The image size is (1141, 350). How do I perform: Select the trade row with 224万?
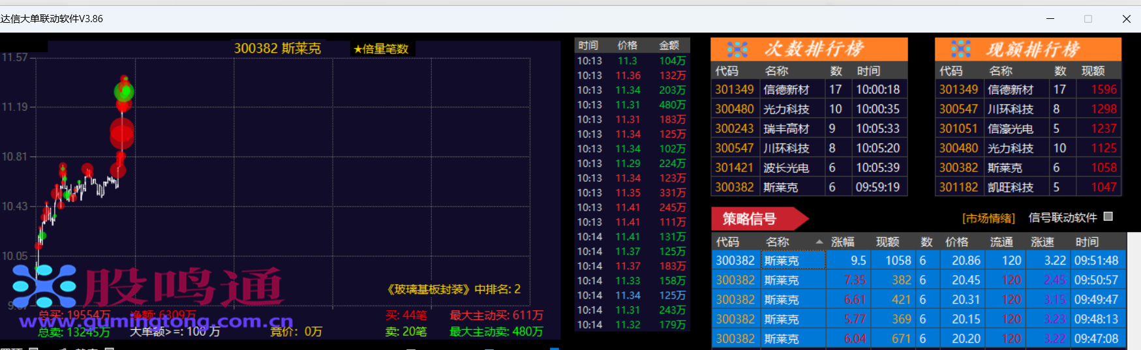(x=631, y=164)
